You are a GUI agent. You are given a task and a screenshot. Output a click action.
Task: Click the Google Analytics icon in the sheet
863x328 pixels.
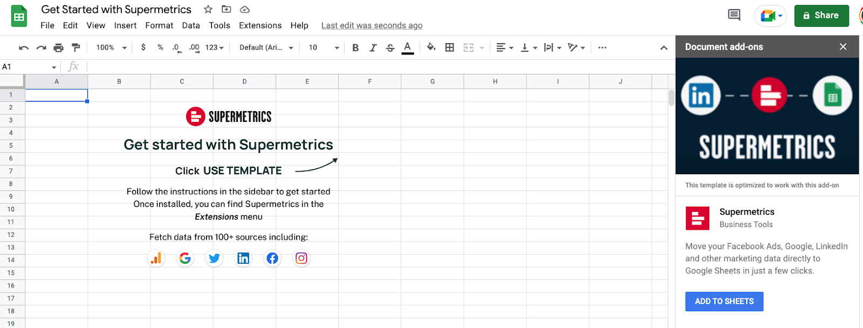(156, 258)
